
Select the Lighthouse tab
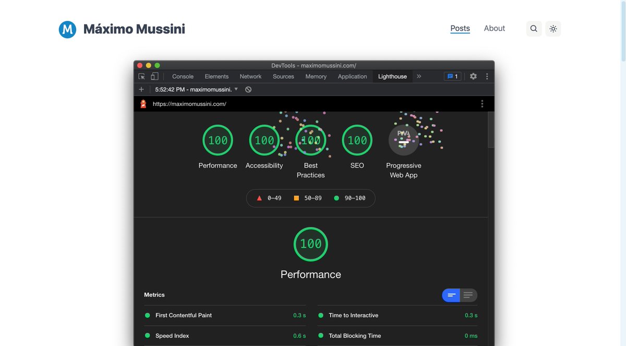click(x=392, y=76)
